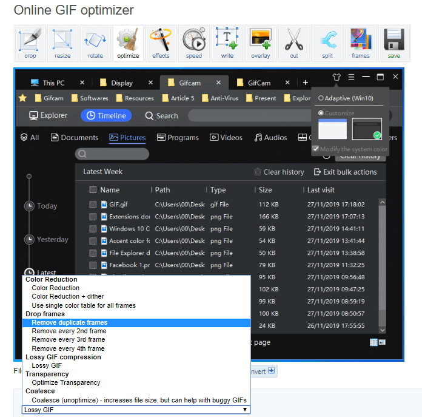Open the Pictures category tab
The width and height of the screenshot is (422, 417).
(127, 138)
